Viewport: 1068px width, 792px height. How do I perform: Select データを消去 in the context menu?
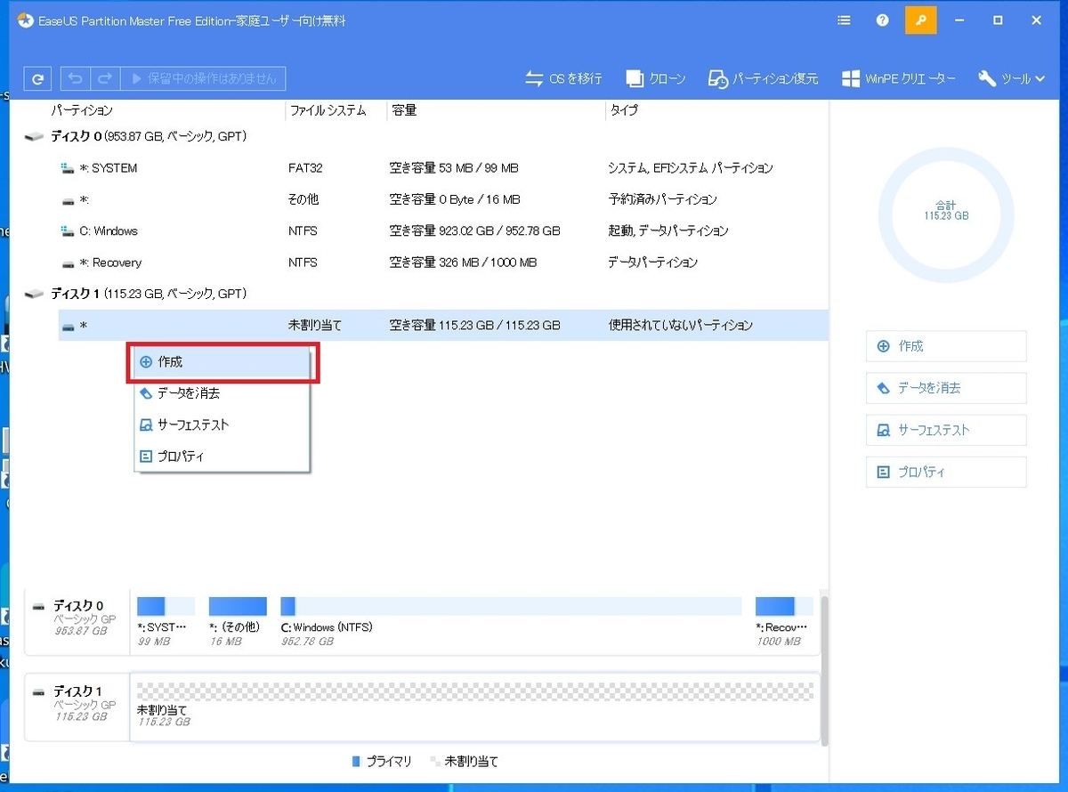point(222,393)
